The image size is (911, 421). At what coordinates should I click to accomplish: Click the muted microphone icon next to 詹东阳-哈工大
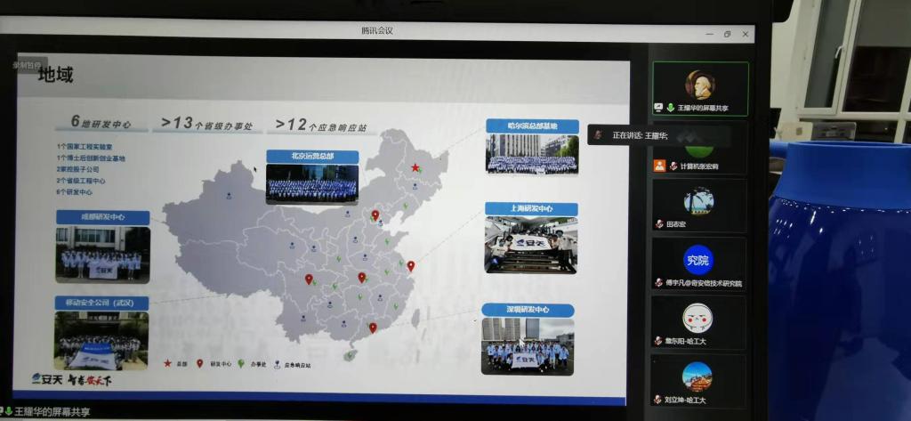point(659,341)
